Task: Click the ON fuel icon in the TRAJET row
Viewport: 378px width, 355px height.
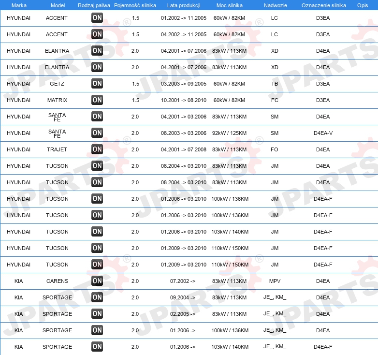Action: pos(97,149)
